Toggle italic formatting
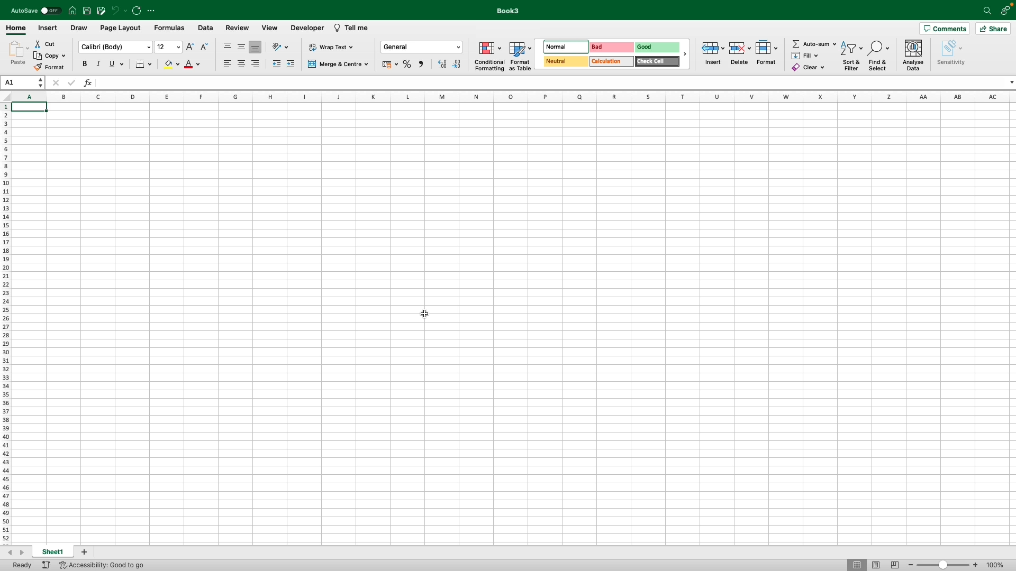Image resolution: width=1016 pixels, height=571 pixels. [x=98, y=63]
